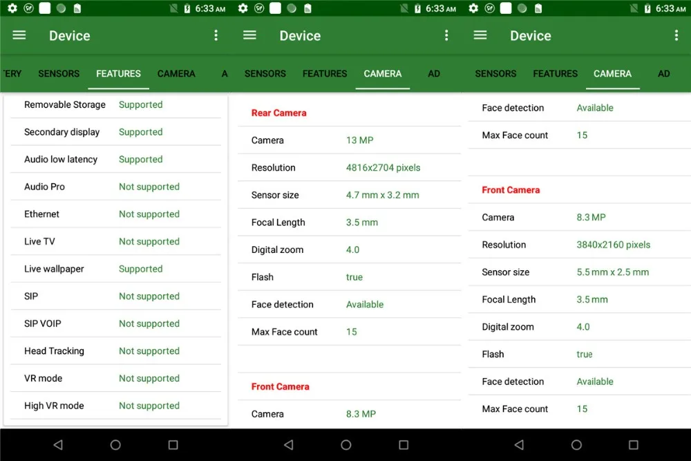The height and width of the screenshot is (461, 691).
Task: Tap recent apps button on Rear Camera screen
Action: [x=404, y=444]
